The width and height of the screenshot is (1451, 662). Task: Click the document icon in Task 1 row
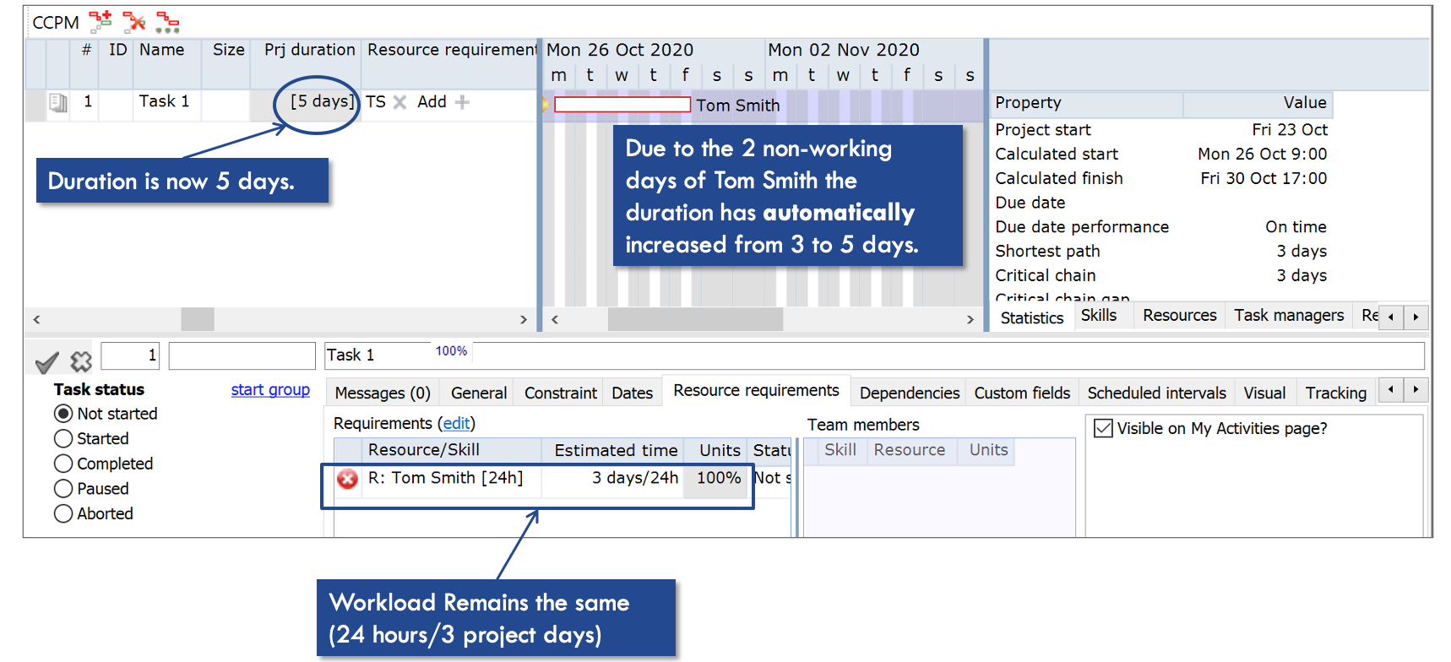tap(57, 103)
